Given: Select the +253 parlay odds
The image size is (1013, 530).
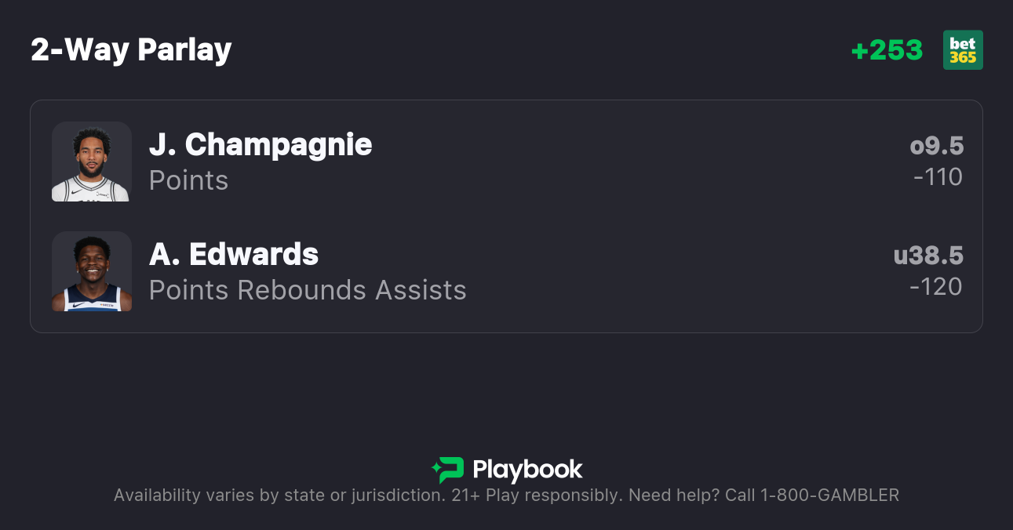Looking at the screenshot, I should (887, 50).
